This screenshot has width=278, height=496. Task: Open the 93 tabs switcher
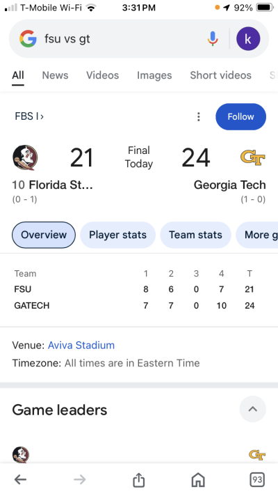[257, 480]
